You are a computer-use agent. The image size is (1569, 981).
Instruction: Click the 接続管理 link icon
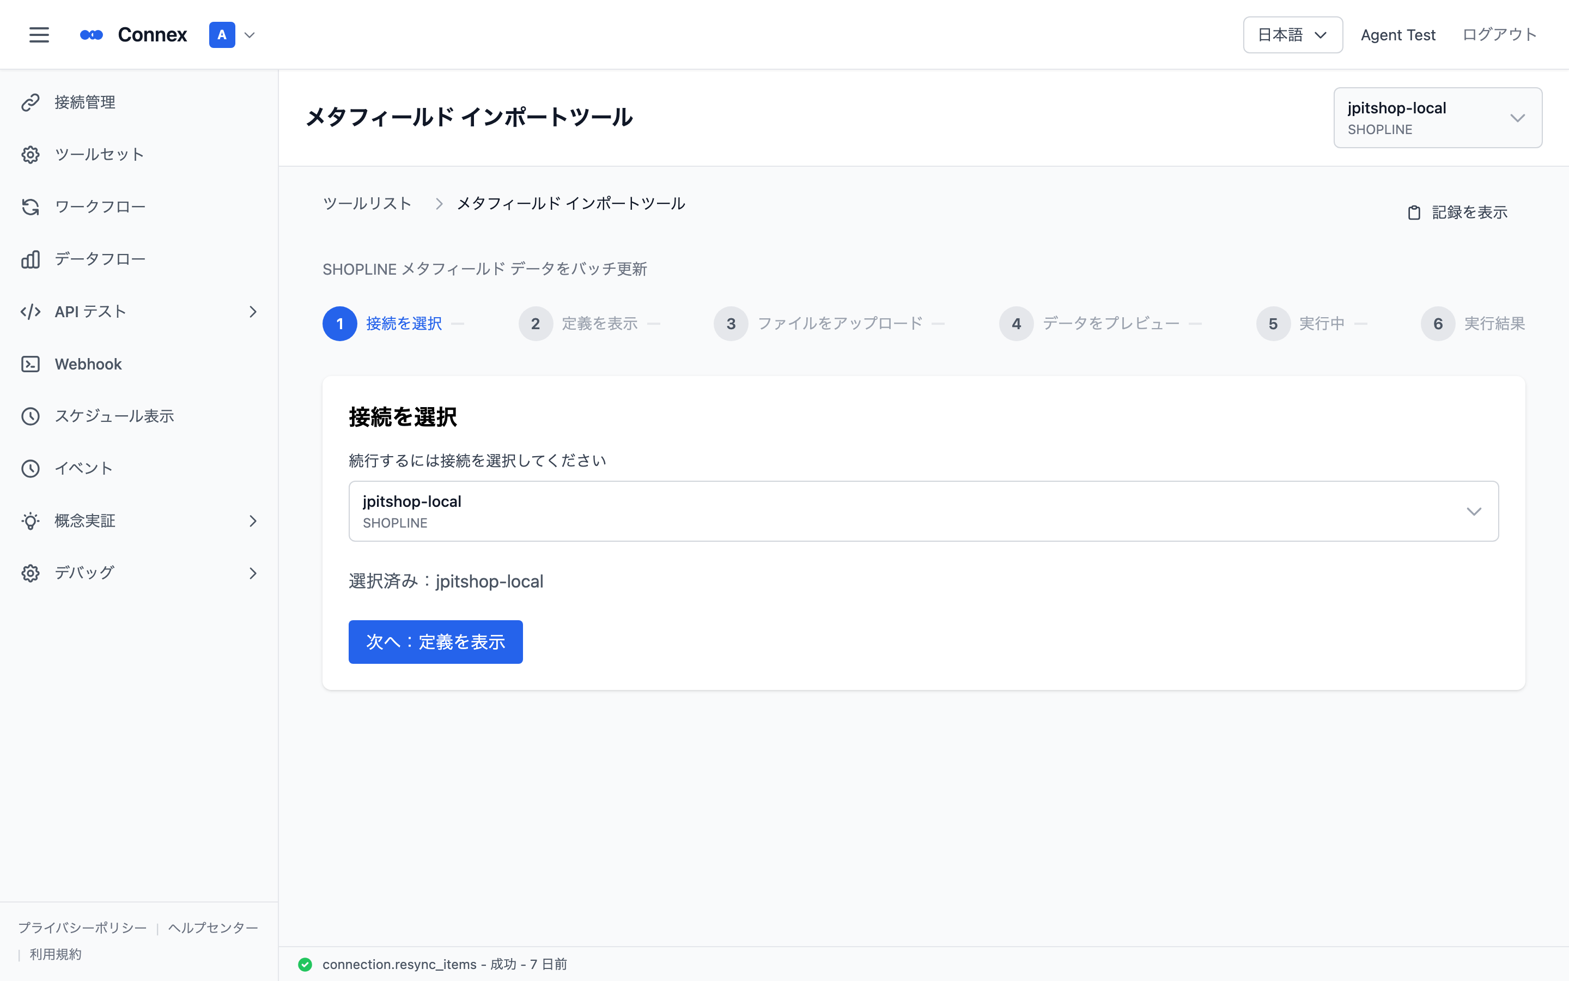coord(31,102)
